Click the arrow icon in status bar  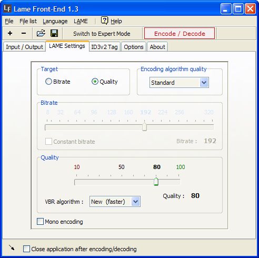point(12,247)
